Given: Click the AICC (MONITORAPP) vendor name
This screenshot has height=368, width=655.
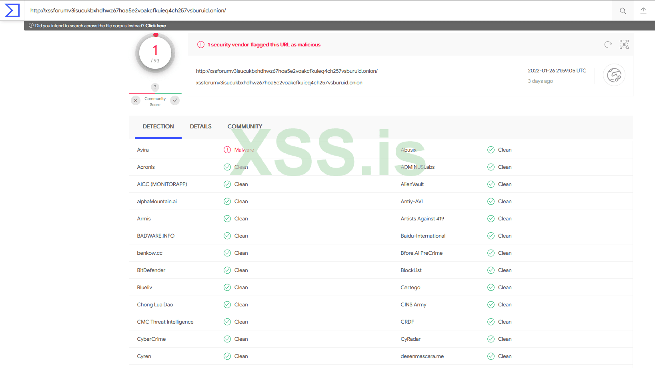Looking at the screenshot, I should pos(162,184).
